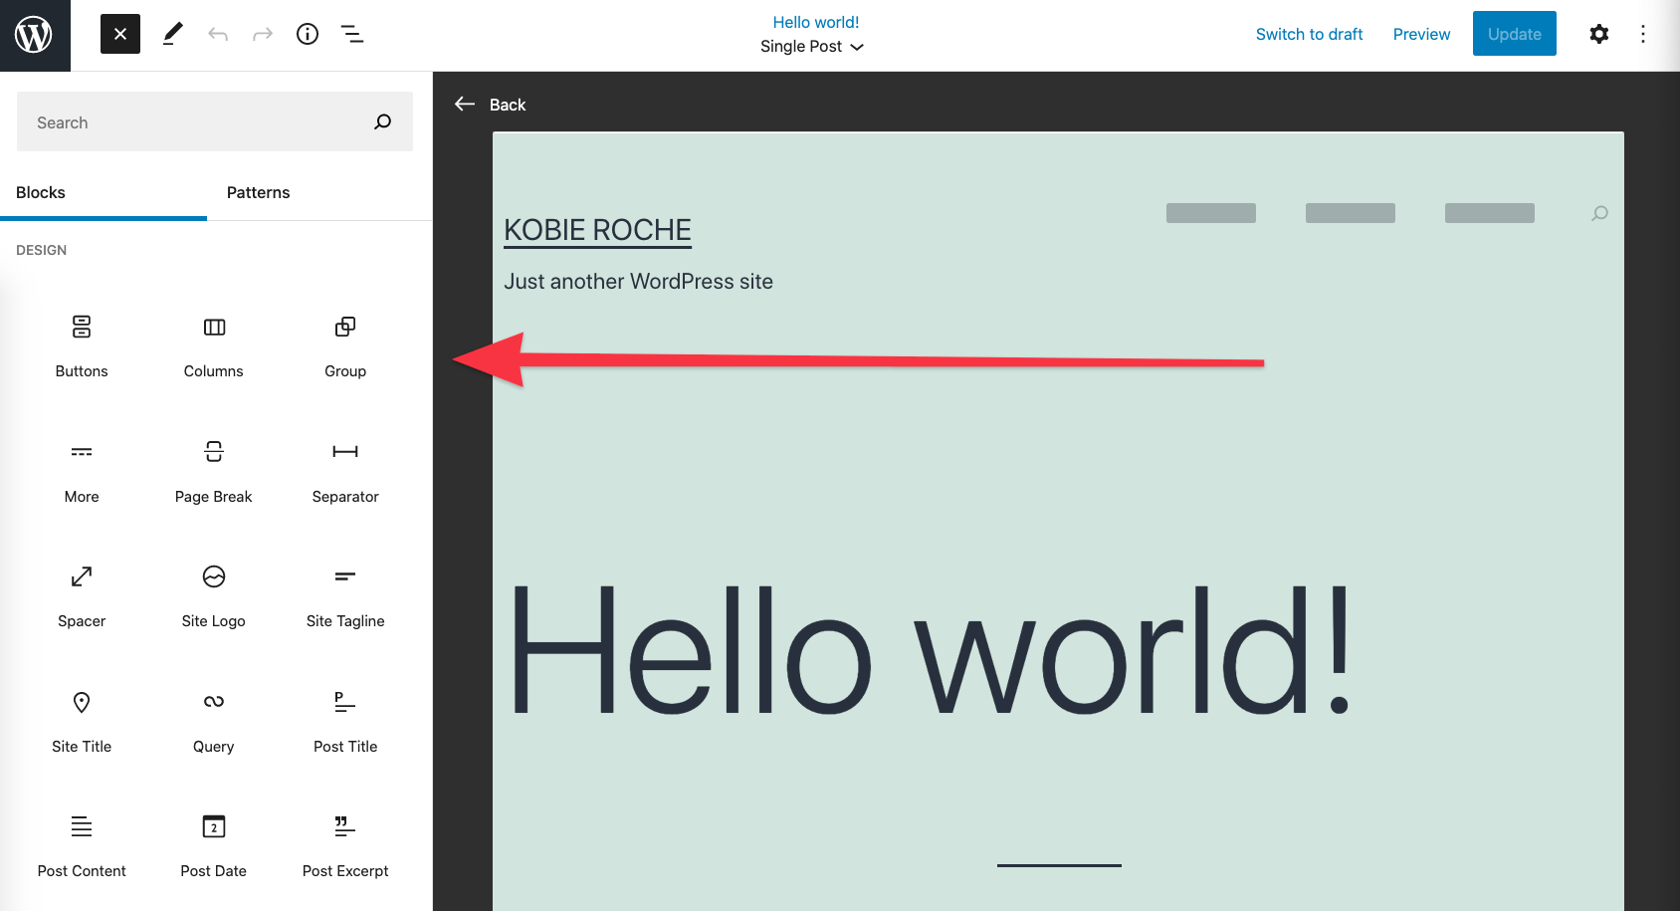
Task: Open the WordPress logo menu
Action: 35,35
